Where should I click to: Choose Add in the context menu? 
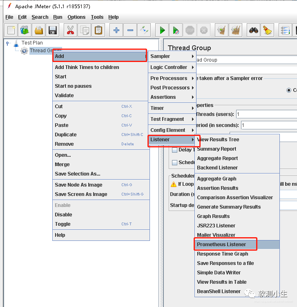click(100, 56)
